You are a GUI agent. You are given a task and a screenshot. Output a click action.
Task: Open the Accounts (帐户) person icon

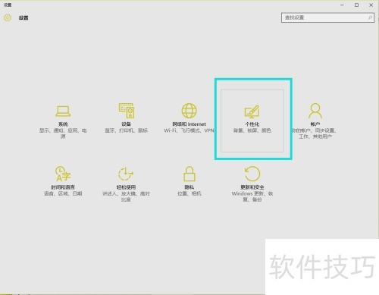(315, 111)
